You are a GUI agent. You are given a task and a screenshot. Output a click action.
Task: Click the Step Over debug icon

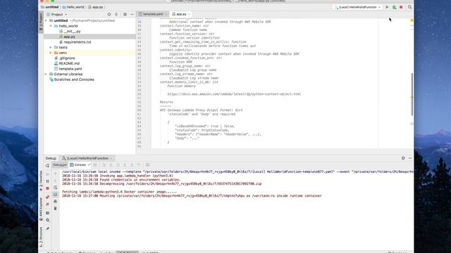(x=104, y=165)
